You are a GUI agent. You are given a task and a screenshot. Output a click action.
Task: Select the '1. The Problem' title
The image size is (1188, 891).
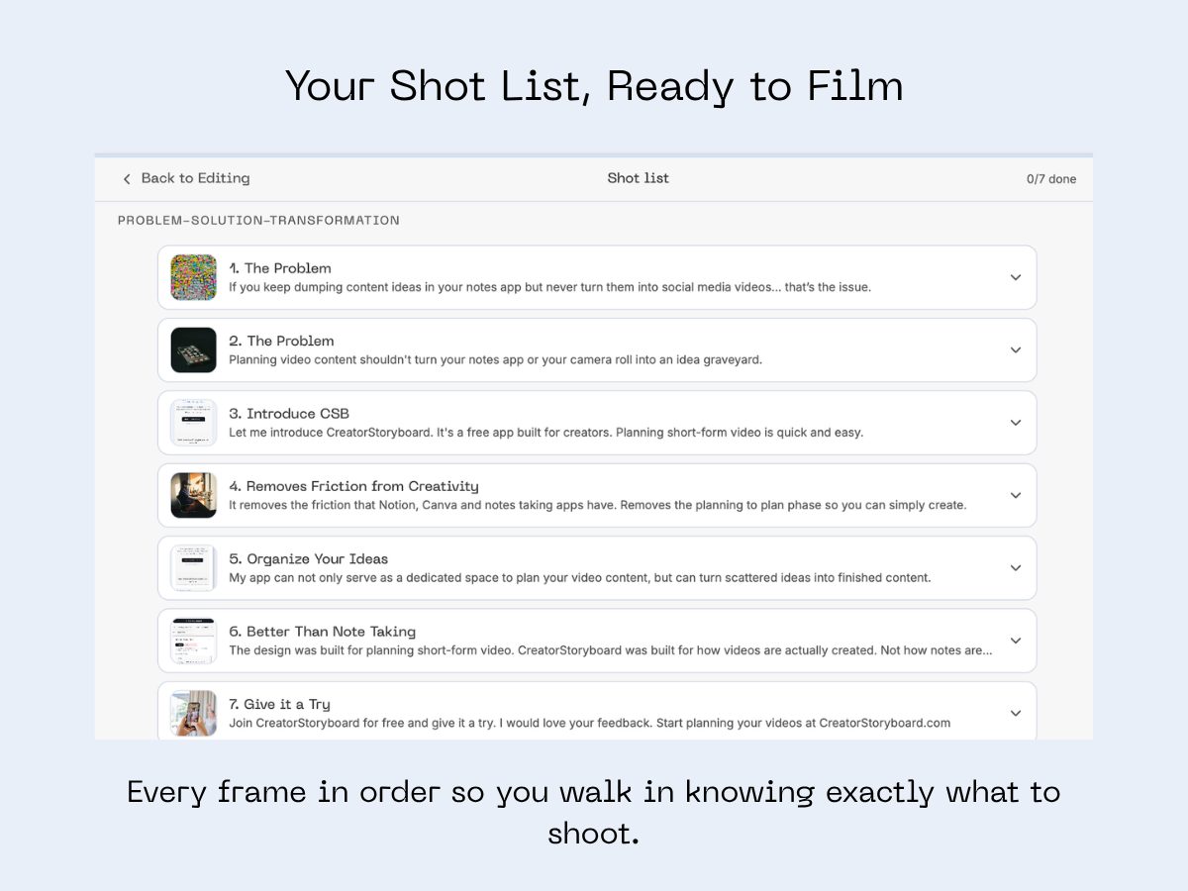pos(280,268)
